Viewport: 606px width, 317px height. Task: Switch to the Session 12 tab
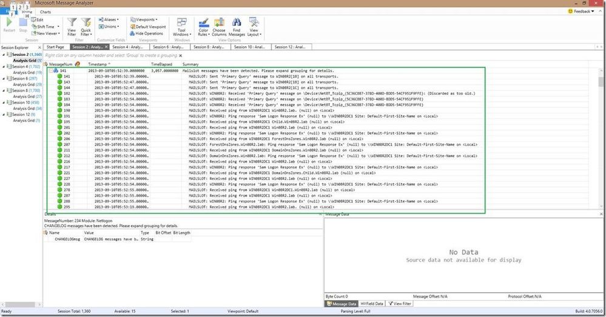(291, 47)
